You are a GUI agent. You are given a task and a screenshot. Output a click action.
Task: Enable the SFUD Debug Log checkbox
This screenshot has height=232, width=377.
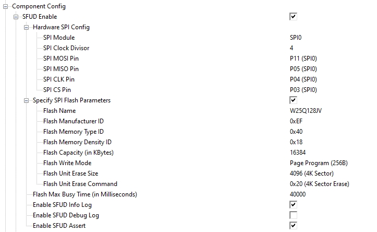click(293, 215)
